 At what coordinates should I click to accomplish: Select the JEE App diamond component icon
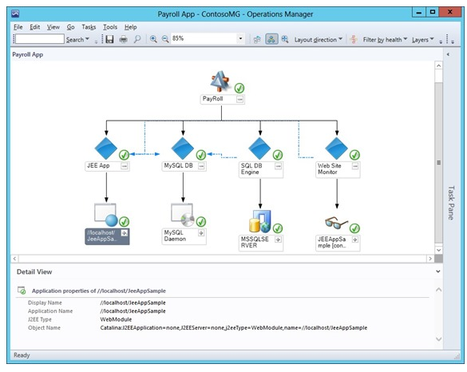105,148
